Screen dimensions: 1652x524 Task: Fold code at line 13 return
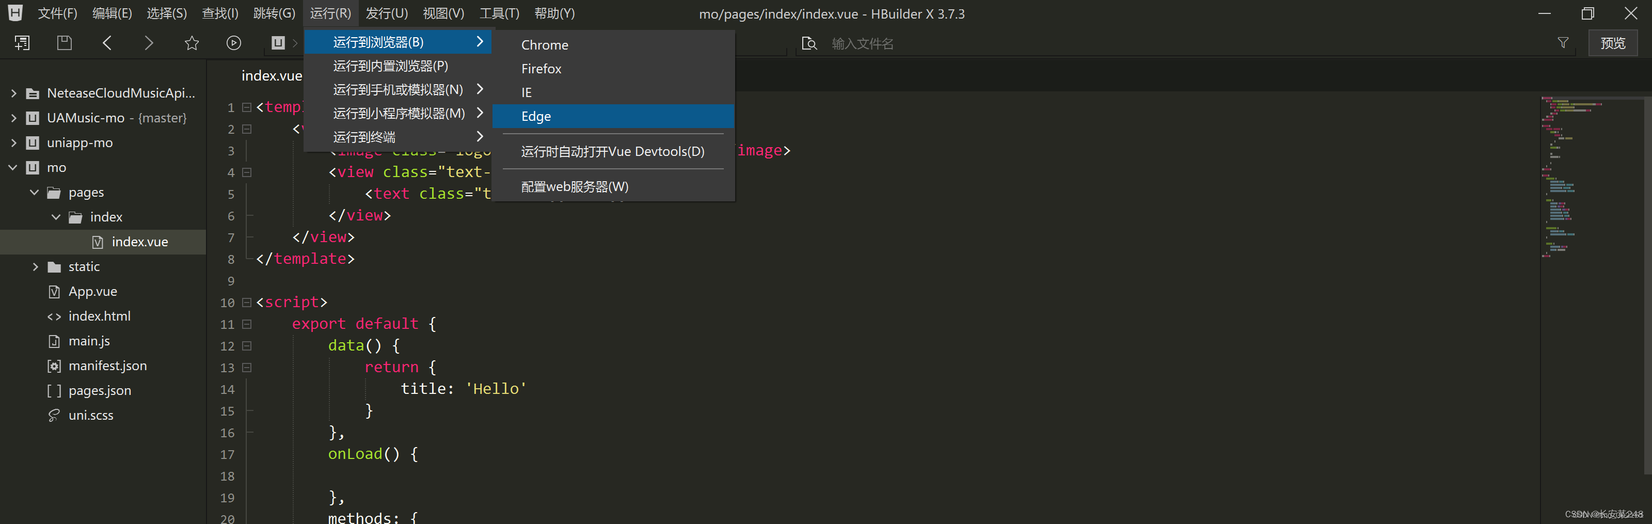247,368
